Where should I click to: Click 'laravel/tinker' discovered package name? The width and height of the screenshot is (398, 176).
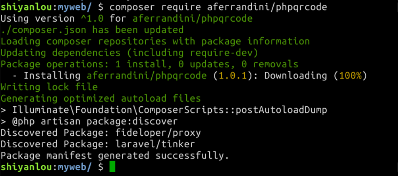pos(155,144)
